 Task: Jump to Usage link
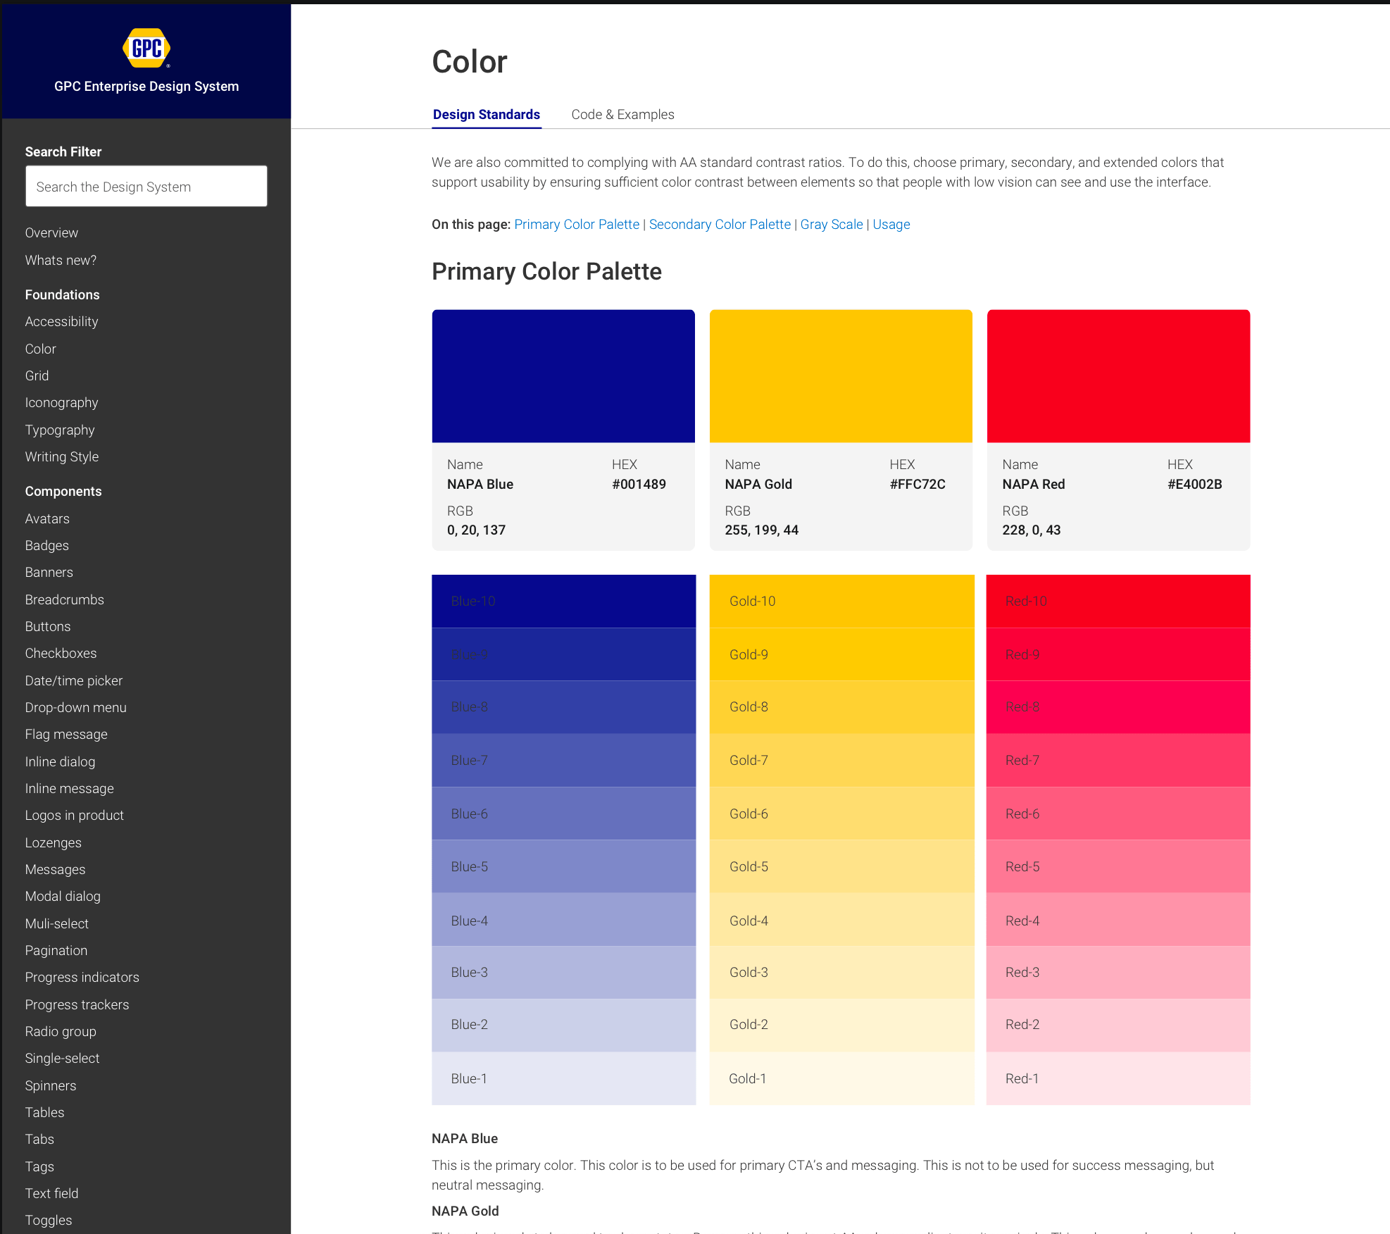coord(891,224)
